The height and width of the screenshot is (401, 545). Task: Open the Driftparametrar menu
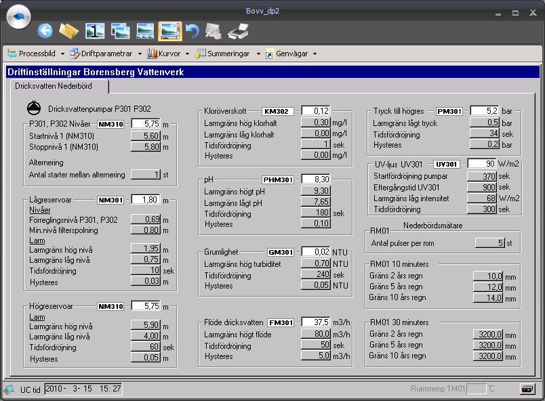tap(101, 54)
